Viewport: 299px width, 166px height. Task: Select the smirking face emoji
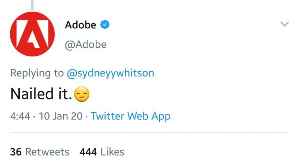(x=82, y=94)
